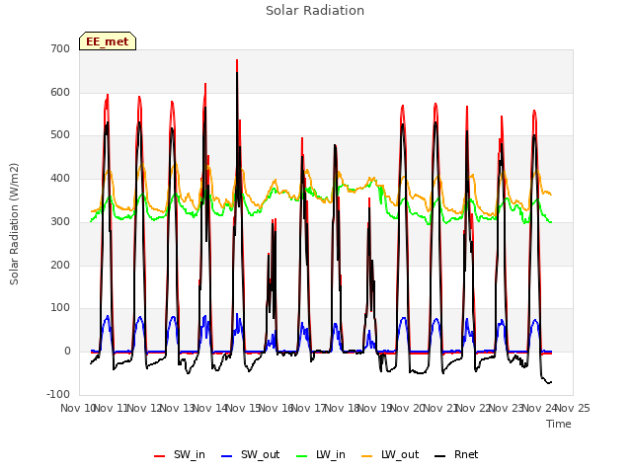Image resolution: width=632 pixels, height=474 pixels.
Task: Click the Nov 18 x-axis label
Action: (x=343, y=408)
